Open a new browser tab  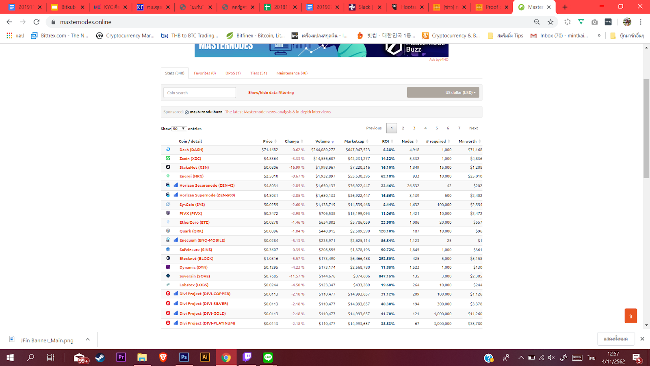click(x=565, y=7)
